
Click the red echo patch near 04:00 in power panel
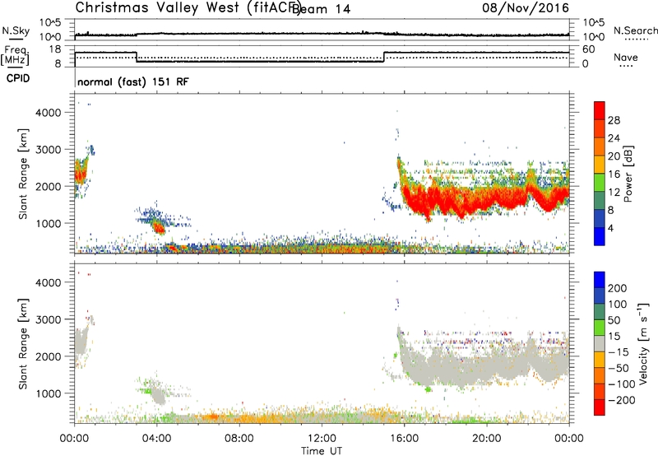point(159,227)
